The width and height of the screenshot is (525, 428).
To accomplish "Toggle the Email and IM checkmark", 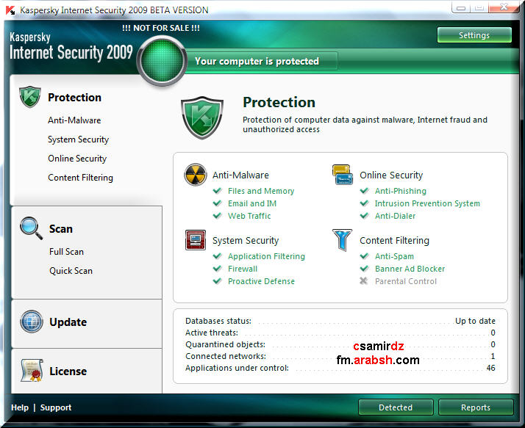I will [218, 203].
